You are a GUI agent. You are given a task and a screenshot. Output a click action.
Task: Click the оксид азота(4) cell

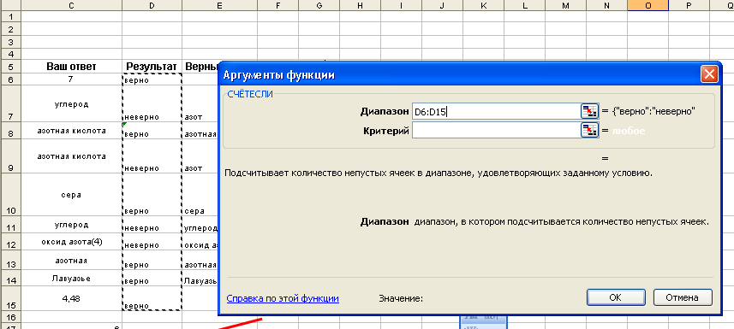point(71,242)
